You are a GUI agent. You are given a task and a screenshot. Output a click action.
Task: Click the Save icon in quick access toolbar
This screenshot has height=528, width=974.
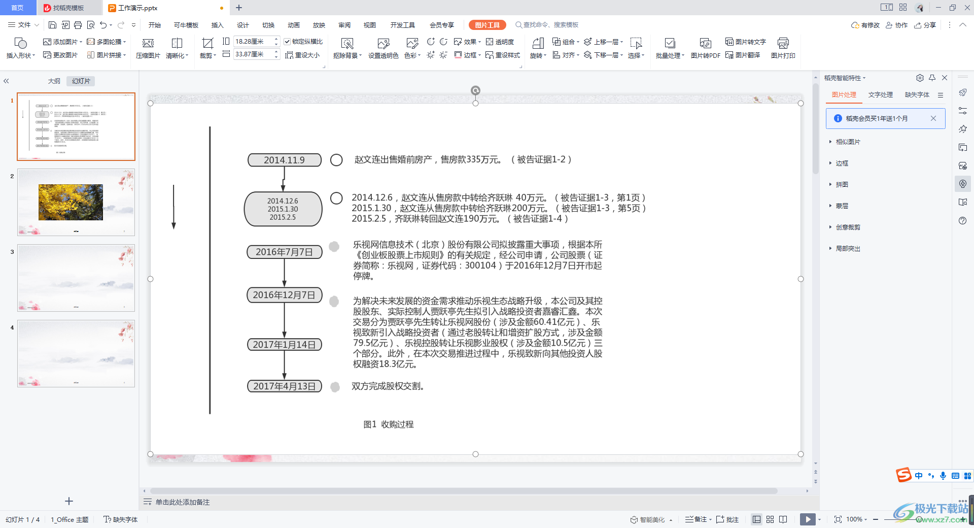(52, 25)
